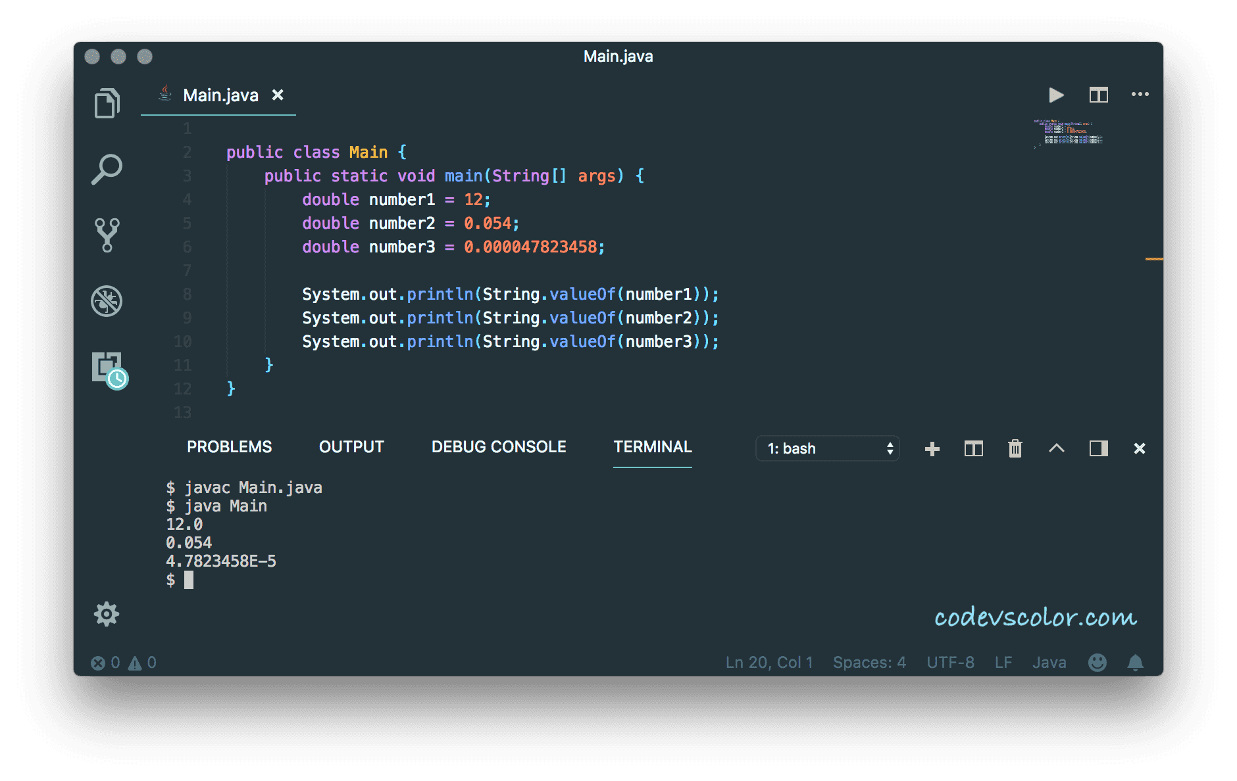1237x781 pixels.
Task: Maximize the panel with up chevron
Action: [1056, 448]
